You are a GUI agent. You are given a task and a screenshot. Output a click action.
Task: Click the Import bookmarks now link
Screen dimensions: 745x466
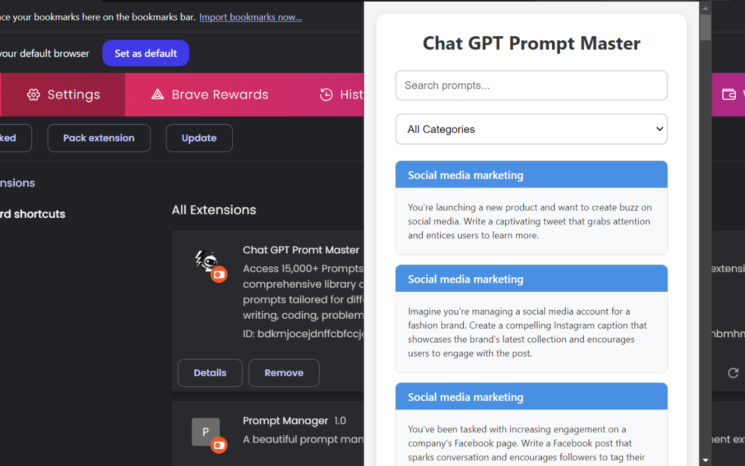[x=250, y=17]
